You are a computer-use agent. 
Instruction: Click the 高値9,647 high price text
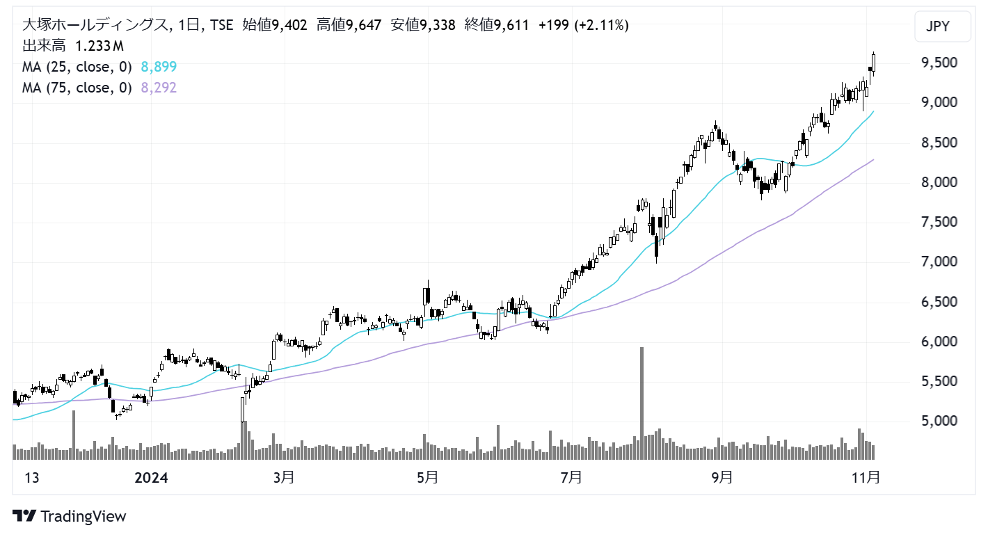(x=349, y=26)
